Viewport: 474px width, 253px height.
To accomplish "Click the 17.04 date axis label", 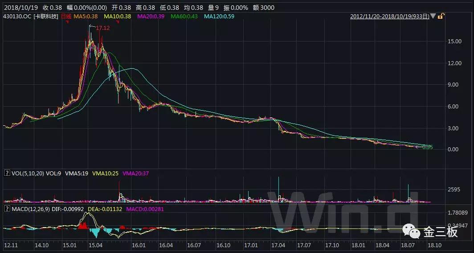I will [278, 245].
